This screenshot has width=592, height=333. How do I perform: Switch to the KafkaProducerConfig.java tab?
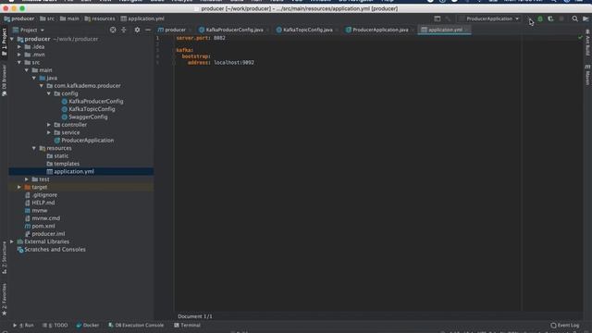tap(234, 30)
